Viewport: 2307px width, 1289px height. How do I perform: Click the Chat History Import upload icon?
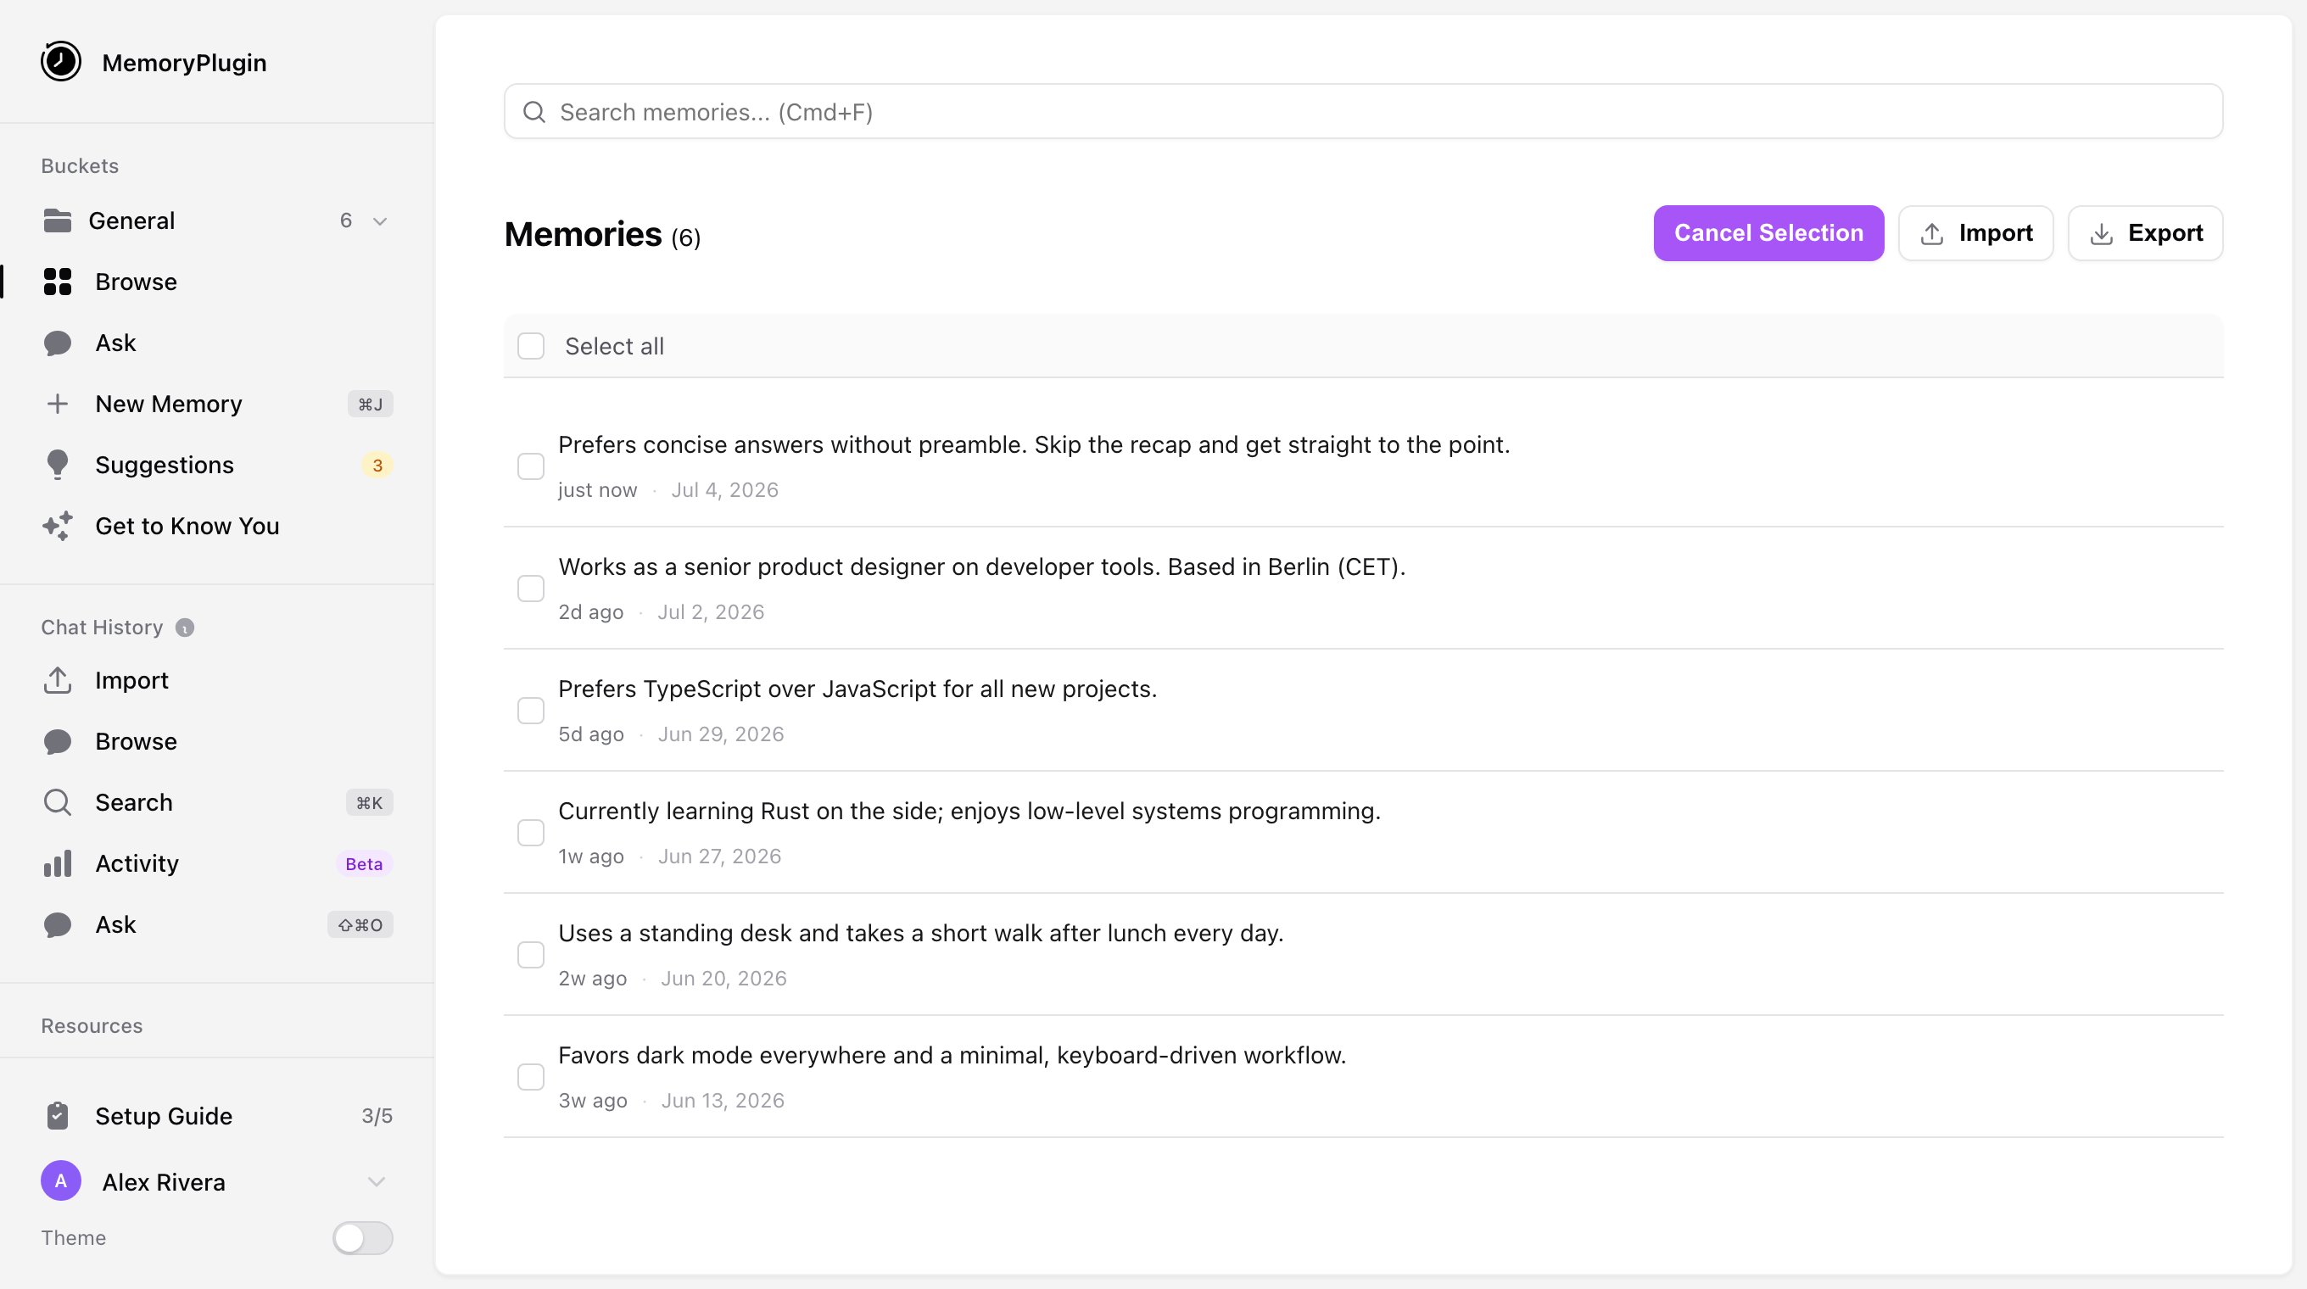point(58,680)
